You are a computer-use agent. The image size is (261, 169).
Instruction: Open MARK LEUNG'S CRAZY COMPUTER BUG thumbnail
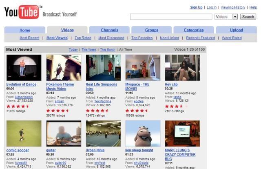point(182,133)
